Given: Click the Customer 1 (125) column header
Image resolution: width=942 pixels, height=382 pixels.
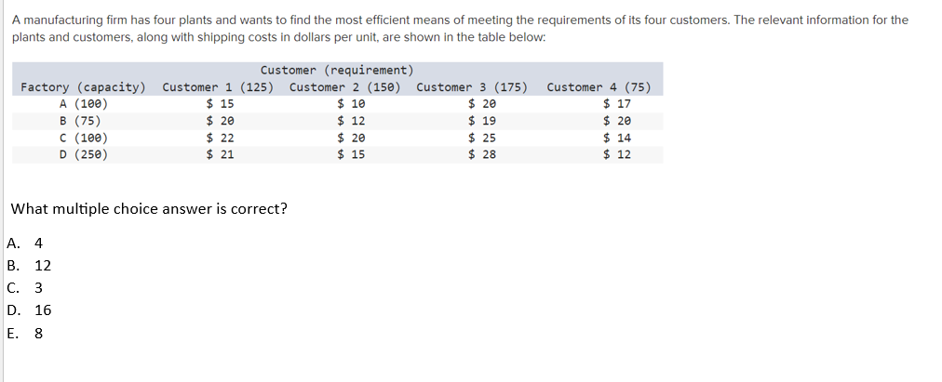Looking at the screenshot, I should (218, 87).
